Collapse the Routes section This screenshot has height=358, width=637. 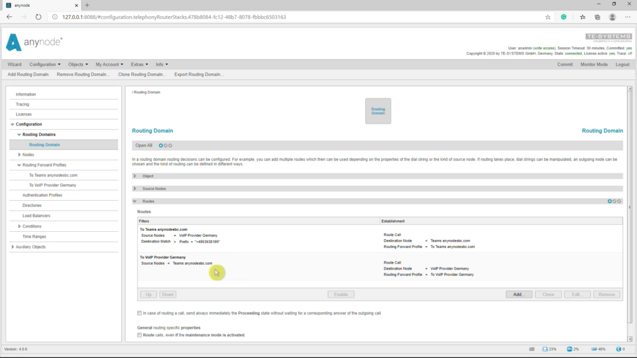coord(135,201)
